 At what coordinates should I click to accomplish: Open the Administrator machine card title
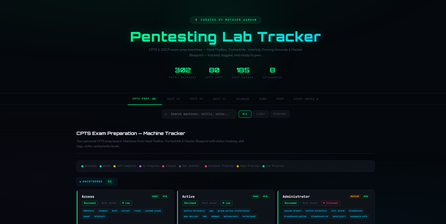296,197
